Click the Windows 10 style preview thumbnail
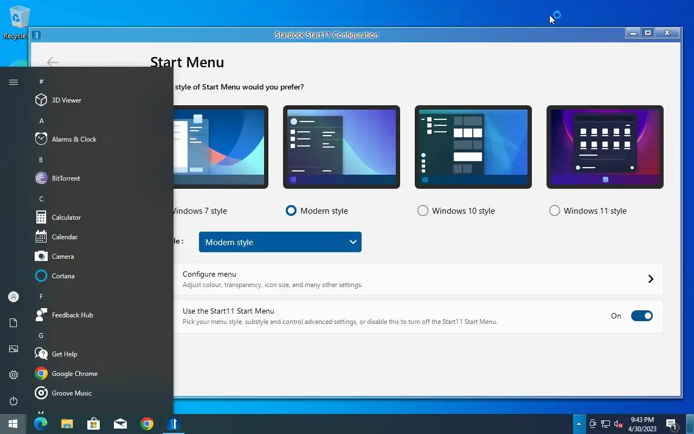The width and height of the screenshot is (694, 434). [473, 147]
